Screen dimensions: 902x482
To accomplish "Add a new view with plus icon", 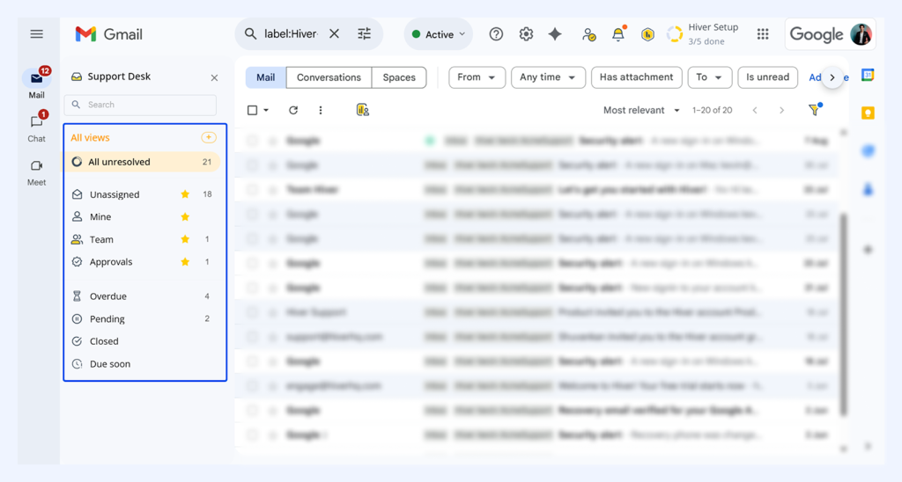I will pos(208,137).
